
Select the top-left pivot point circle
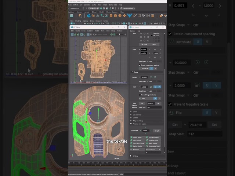point(141,33)
